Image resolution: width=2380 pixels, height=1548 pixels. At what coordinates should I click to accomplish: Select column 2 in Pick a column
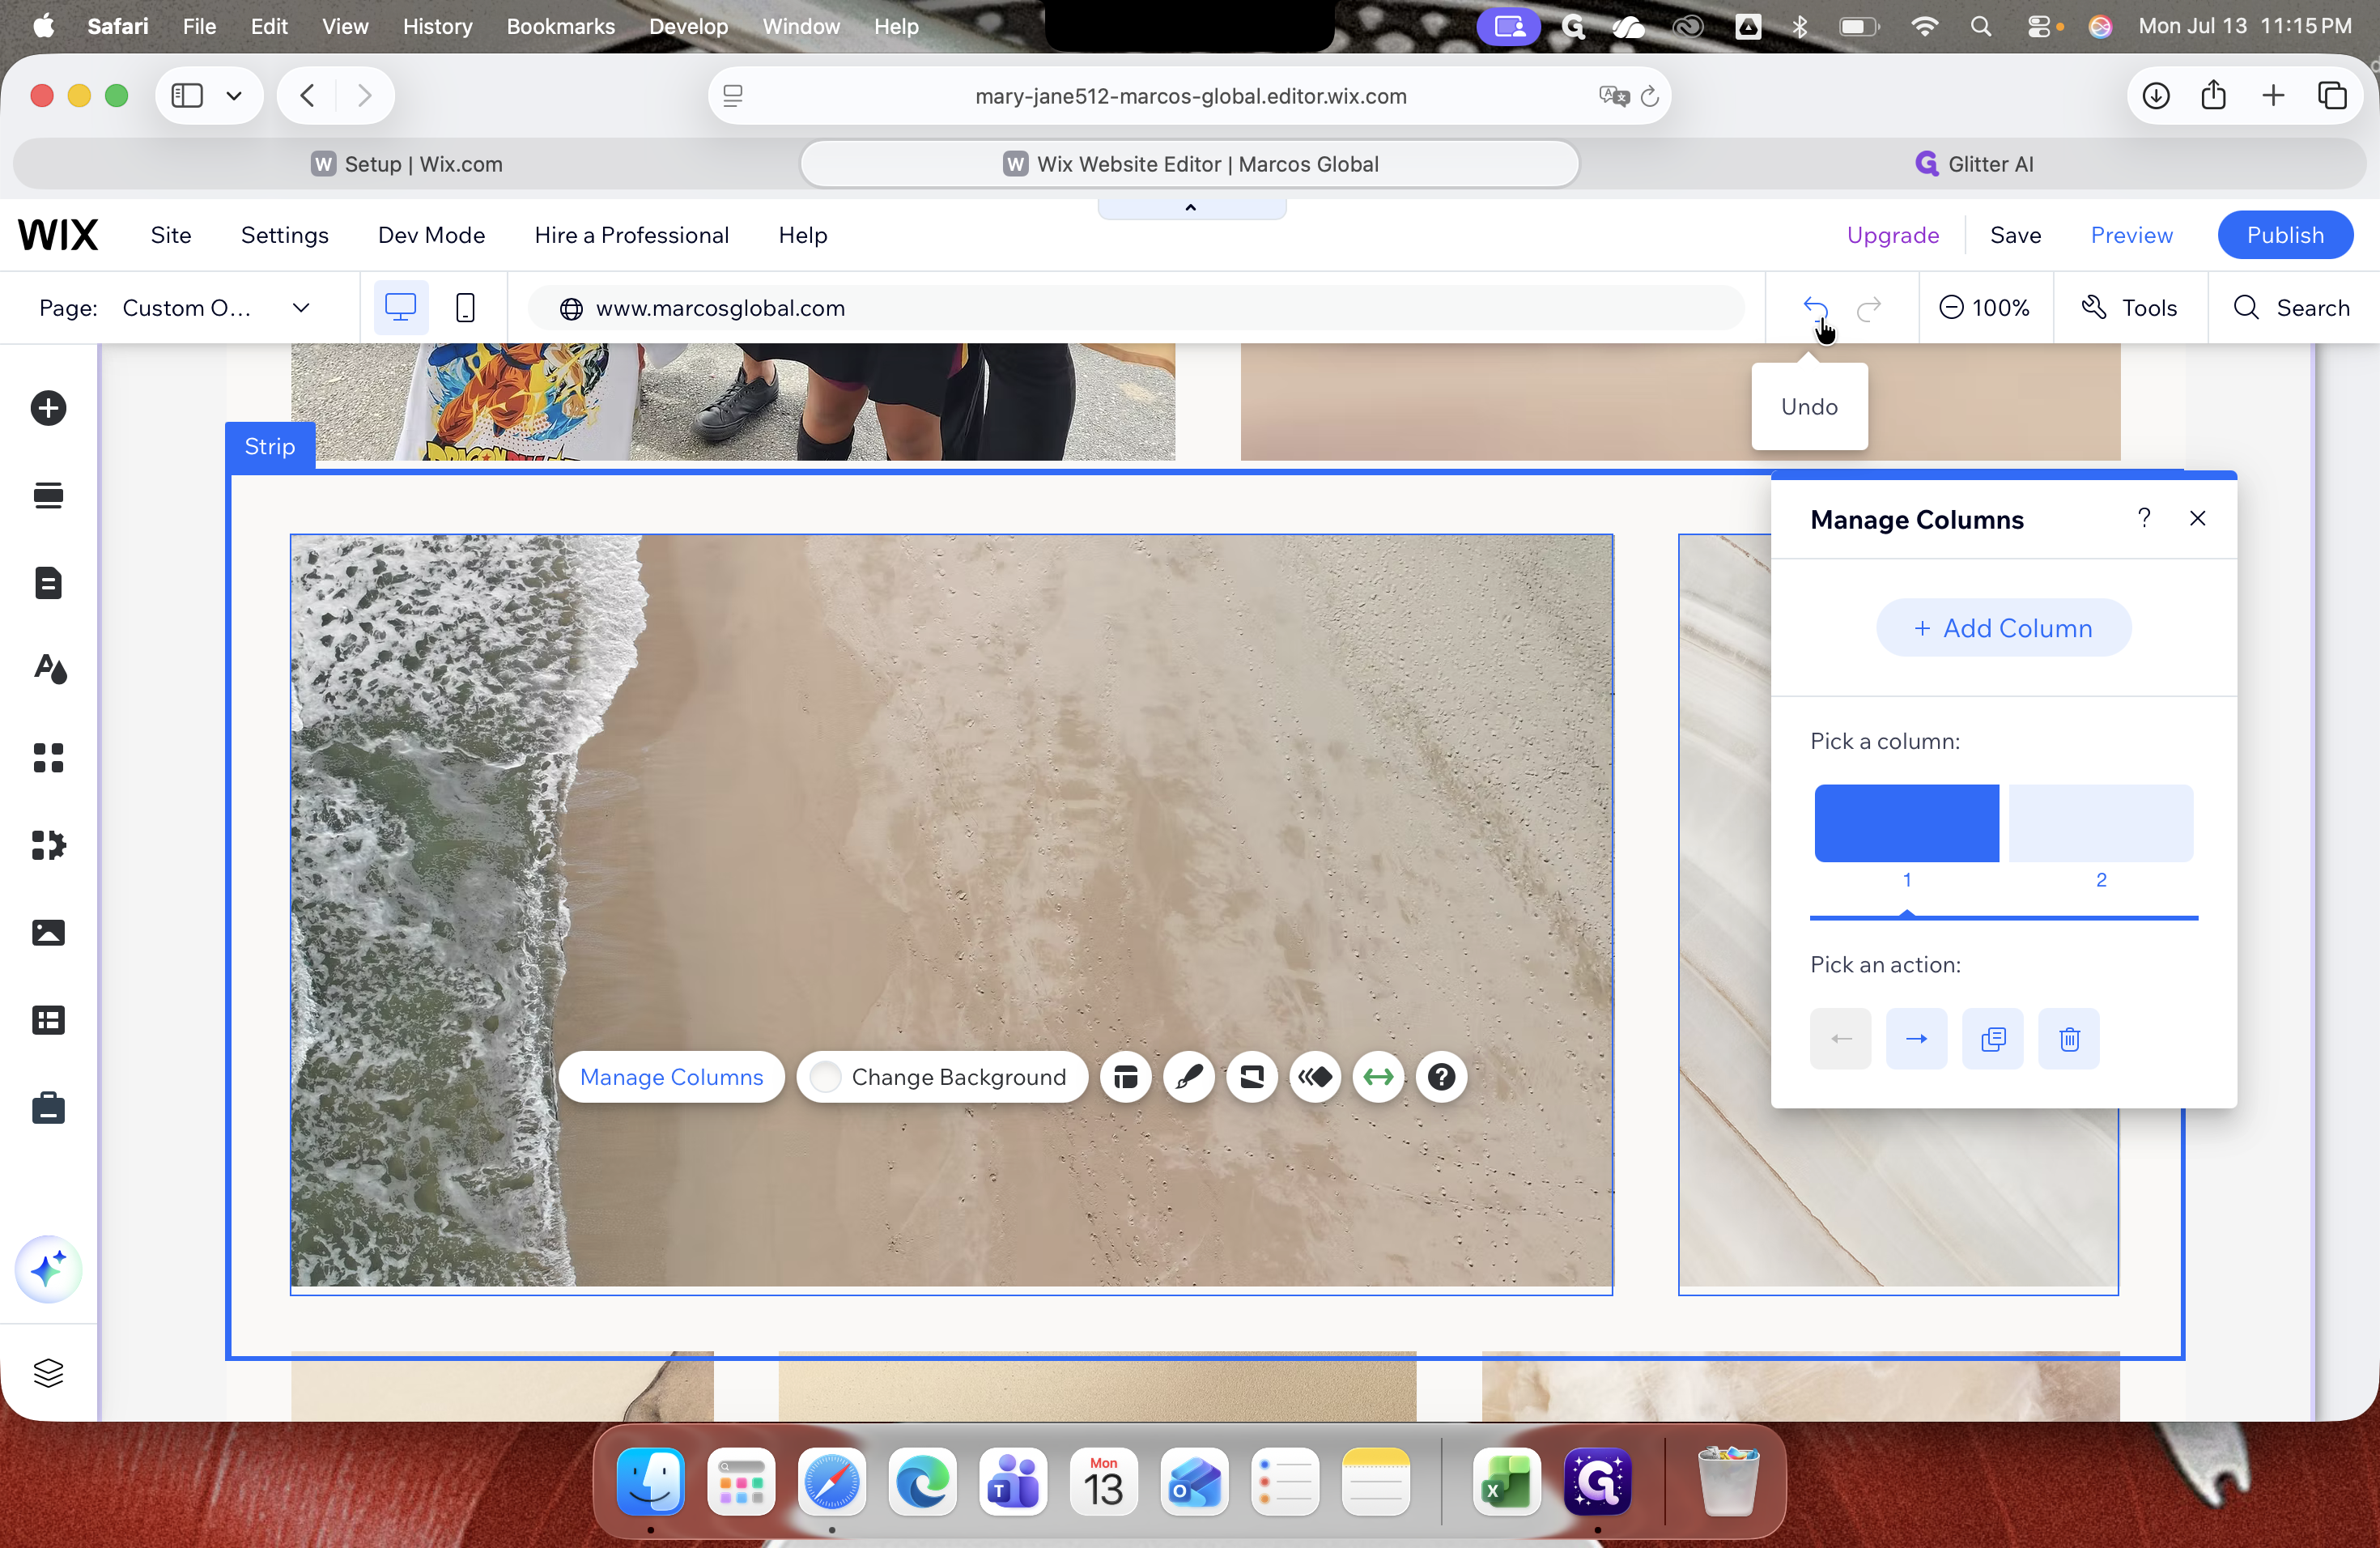pyautogui.click(x=2101, y=823)
